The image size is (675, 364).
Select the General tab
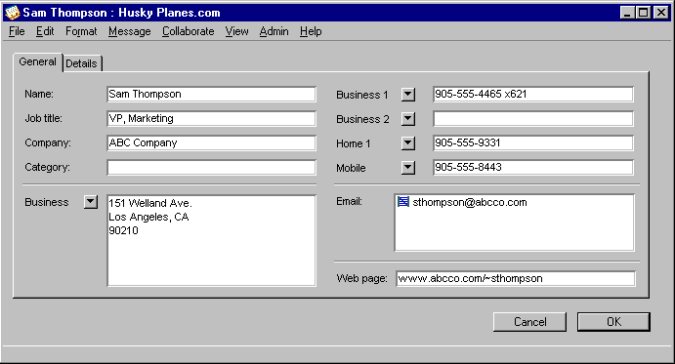click(38, 61)
